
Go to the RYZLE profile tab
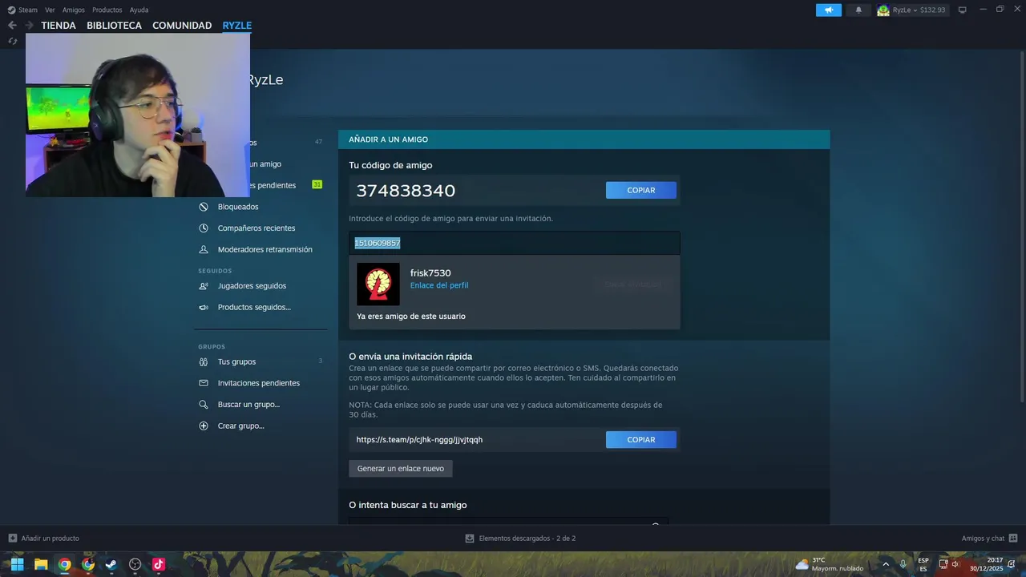click(237, 25)
